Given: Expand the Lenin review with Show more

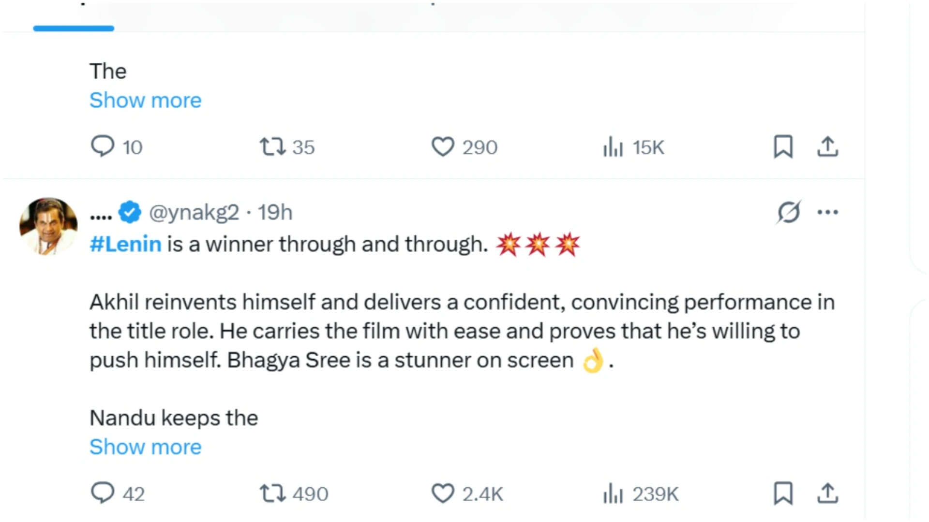Looking at the screenshot, I should 145,447.
